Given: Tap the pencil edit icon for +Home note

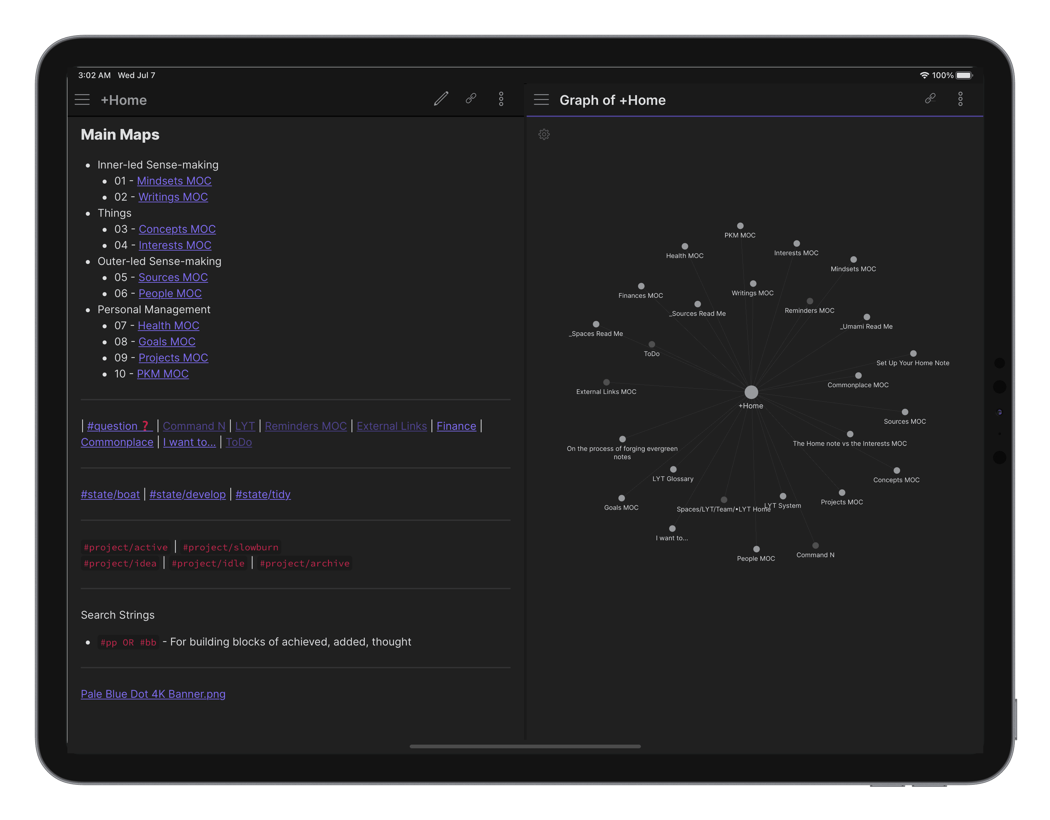Looking at the screenshot, I should tap(441, 99).
